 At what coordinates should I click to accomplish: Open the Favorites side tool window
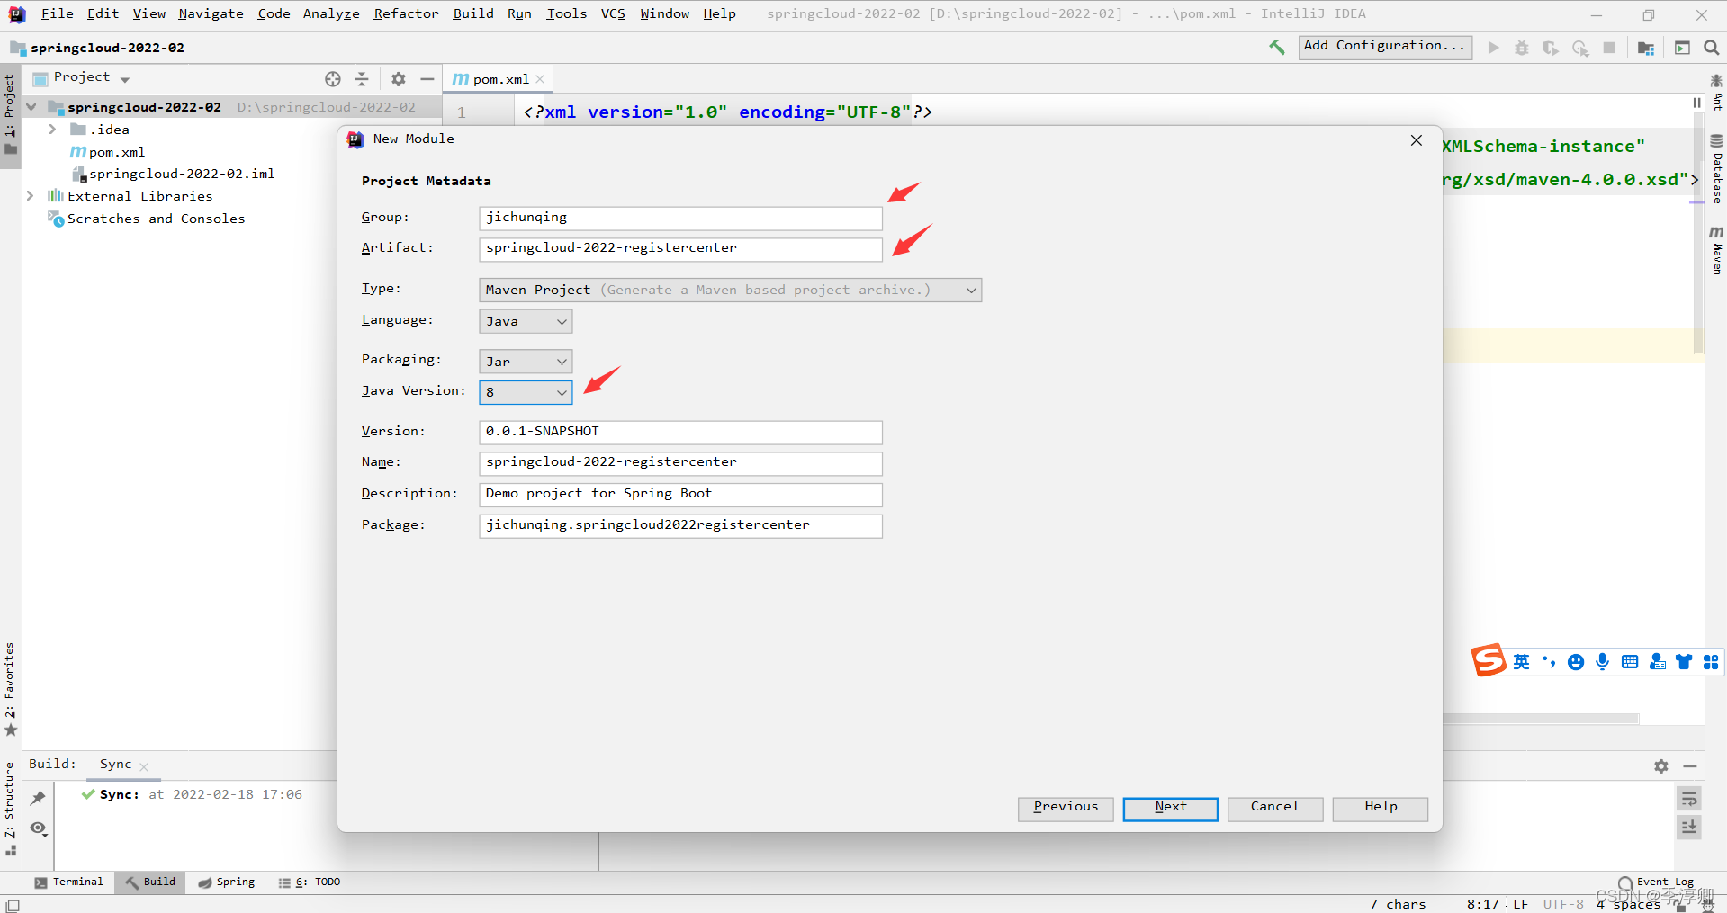(10, 689)
